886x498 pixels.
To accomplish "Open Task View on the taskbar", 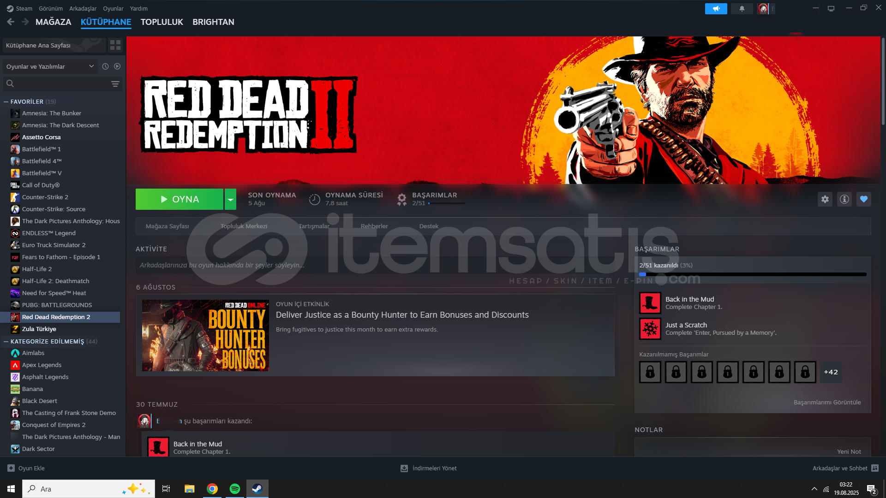I will (x=166, y=489).
